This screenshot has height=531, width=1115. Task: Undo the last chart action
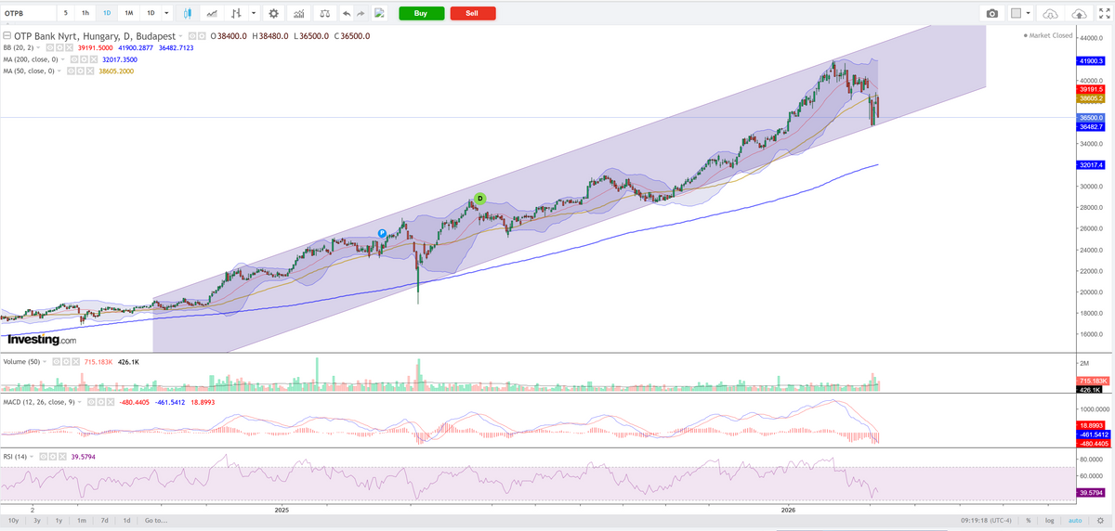click(347, 13)
